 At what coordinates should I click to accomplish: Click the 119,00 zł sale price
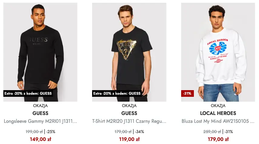[129, 139]
